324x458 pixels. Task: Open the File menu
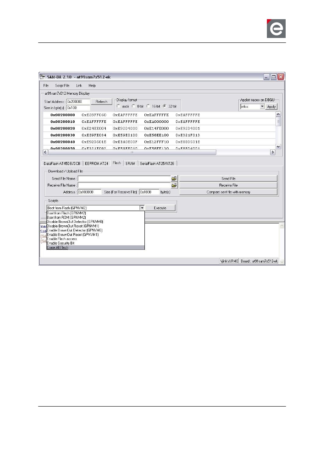(46, 86)
